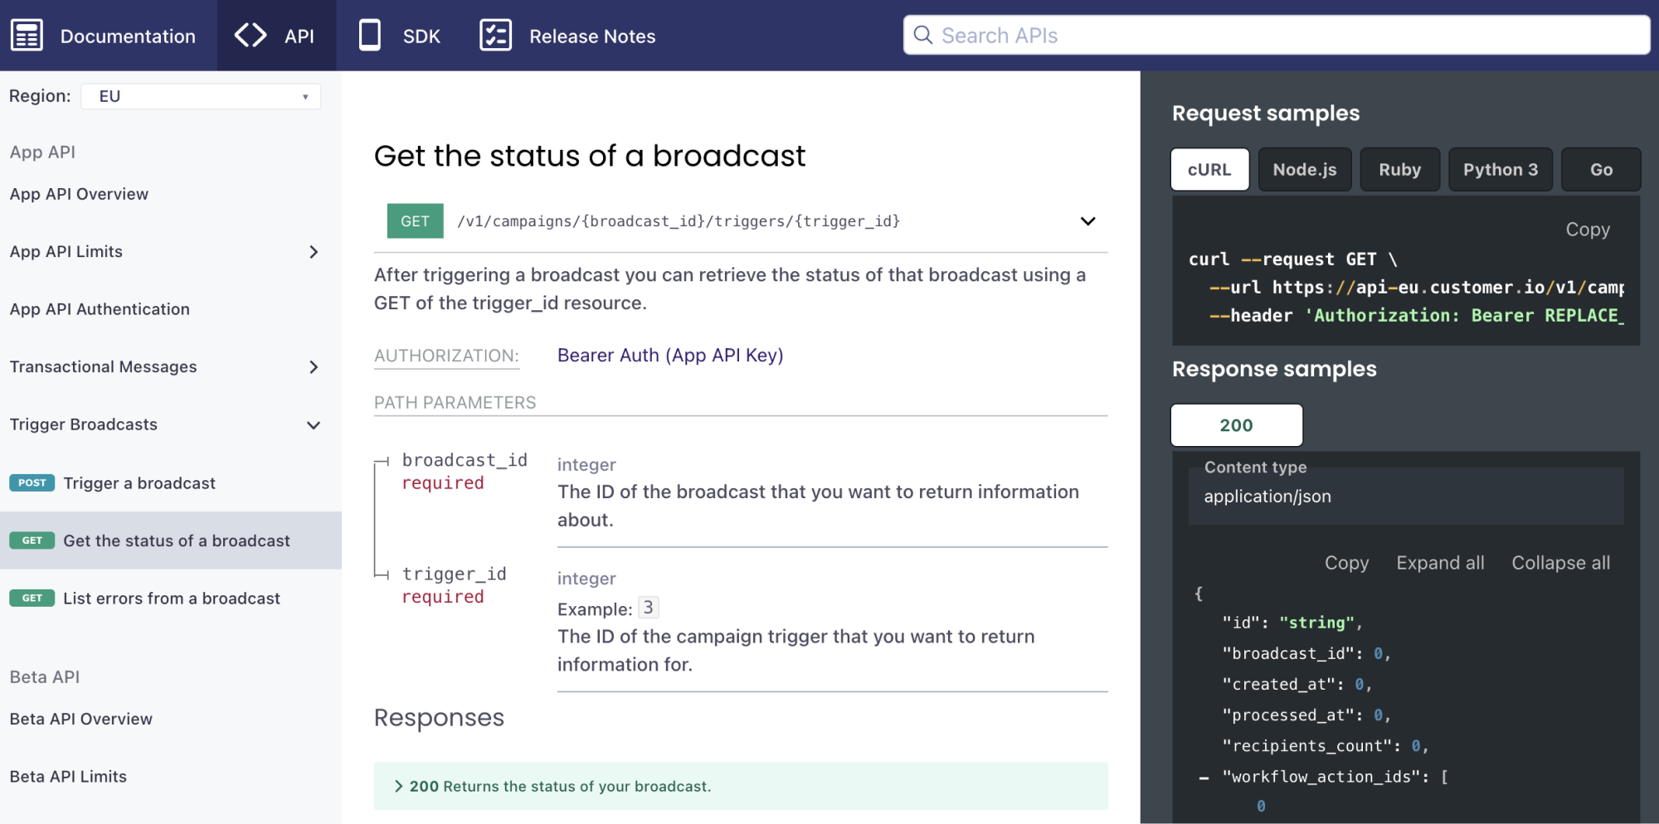Expand the 200 response details row

(x=399, y=786)
